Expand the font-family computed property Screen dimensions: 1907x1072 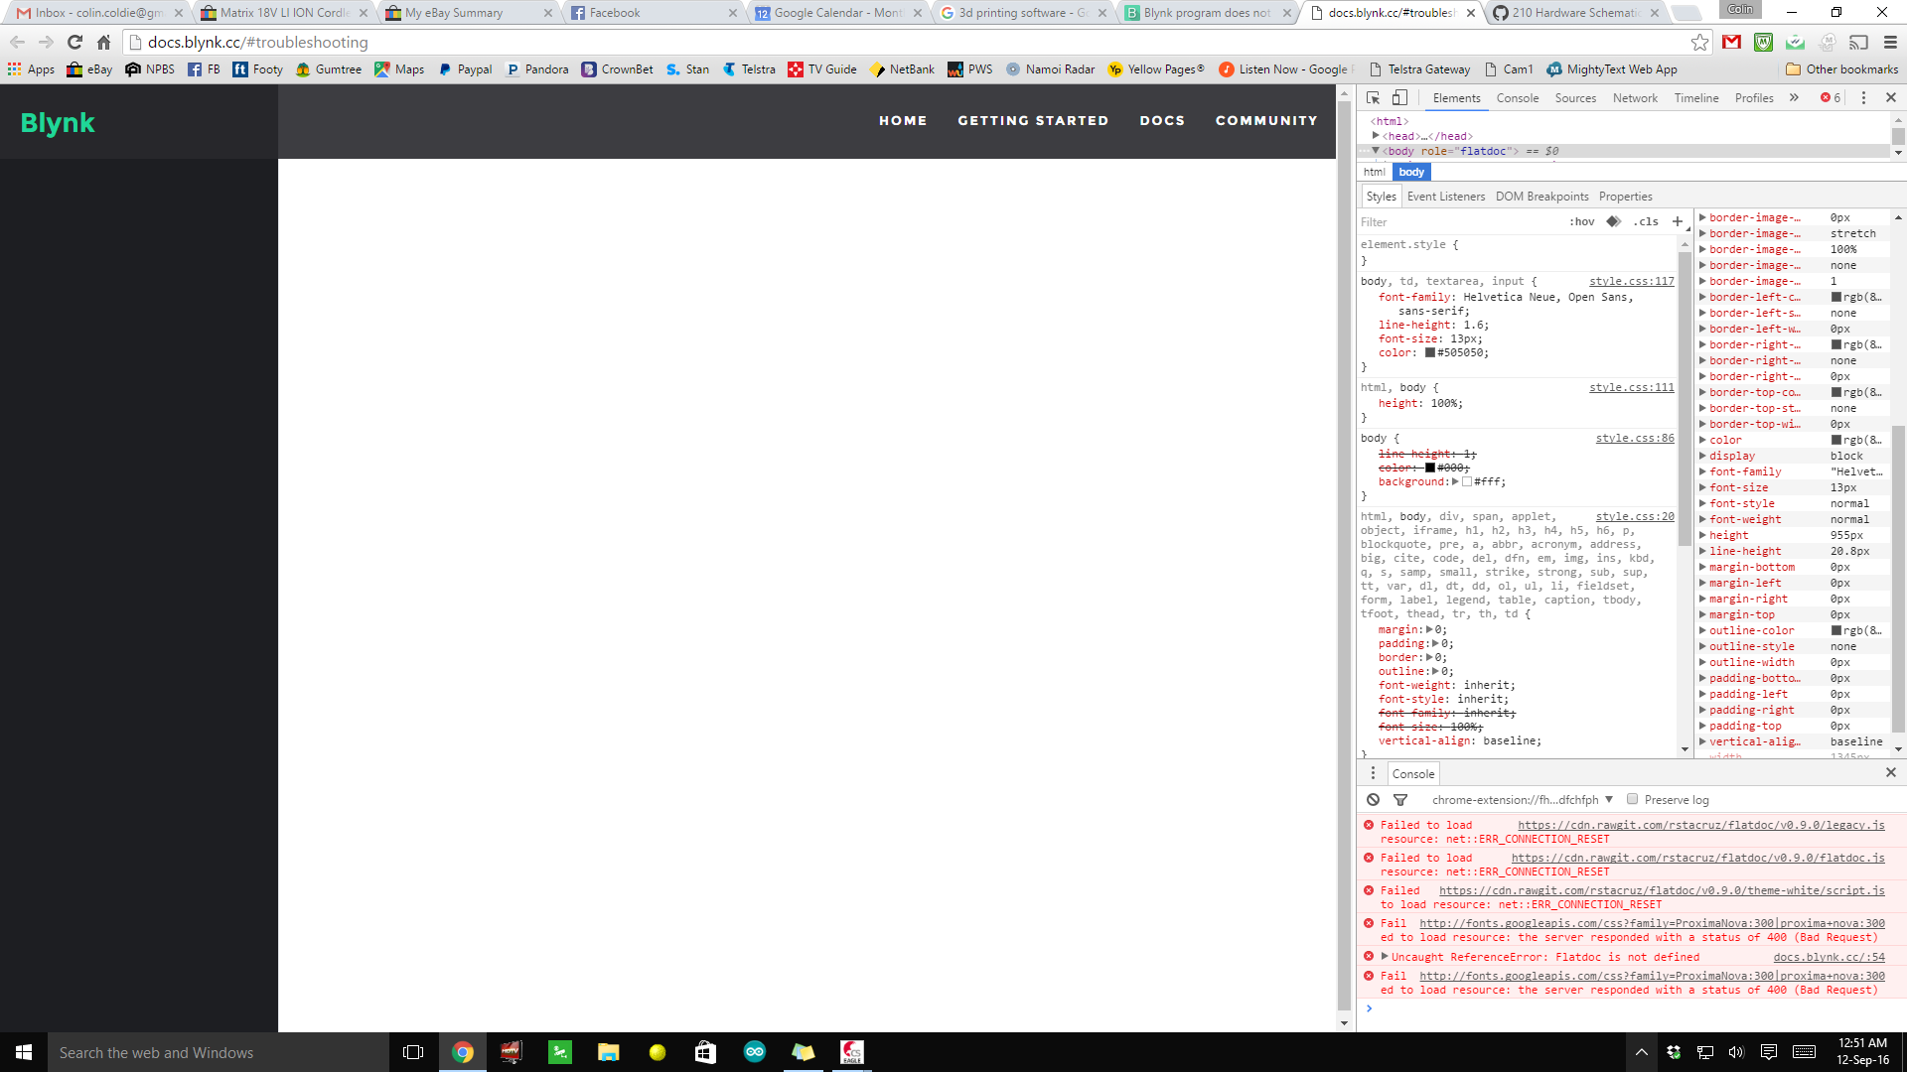[1702, 471]
